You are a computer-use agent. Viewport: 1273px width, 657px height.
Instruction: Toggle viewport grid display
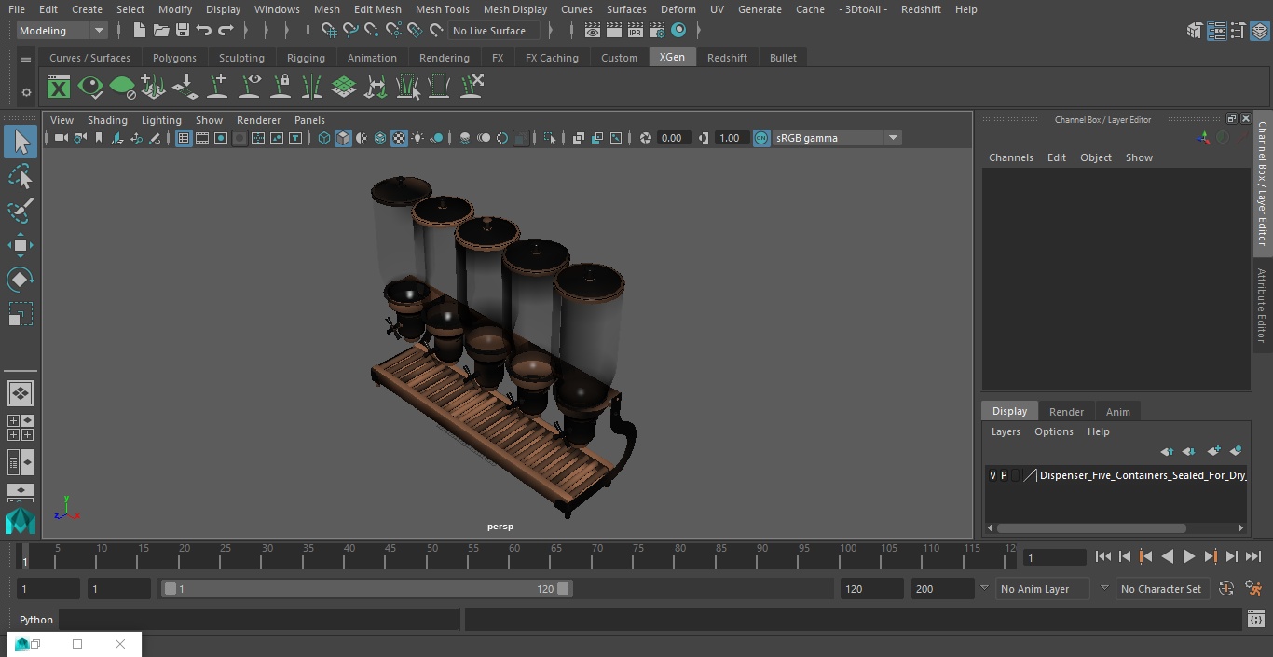click(184, 138)
